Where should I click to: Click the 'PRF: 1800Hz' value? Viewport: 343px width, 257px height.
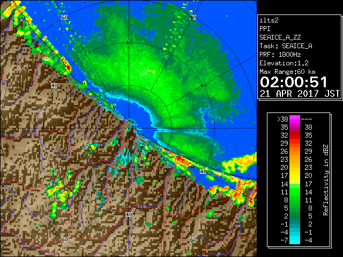(x=280, y=55)
